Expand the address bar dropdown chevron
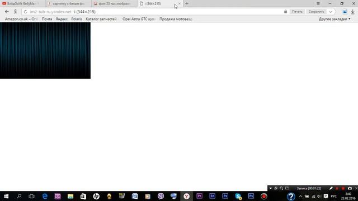358x201 pixels. click(x=331, y=12)
